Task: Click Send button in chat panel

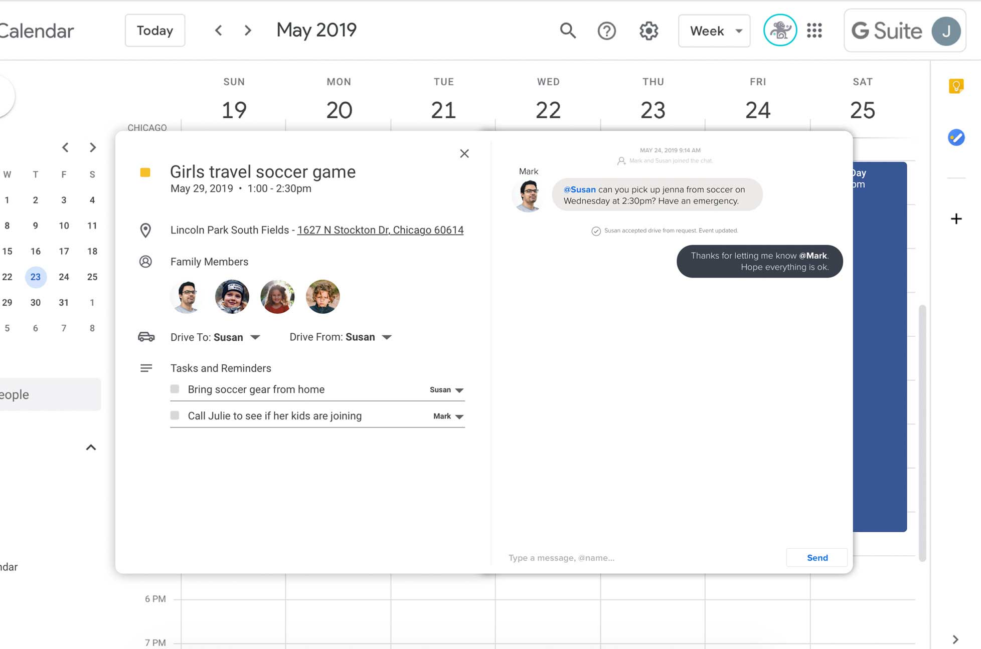Action: click(816, 557)
